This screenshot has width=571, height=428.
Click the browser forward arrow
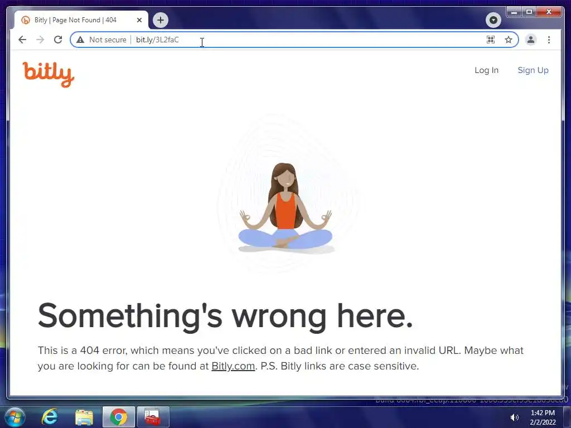coord(40,40)
